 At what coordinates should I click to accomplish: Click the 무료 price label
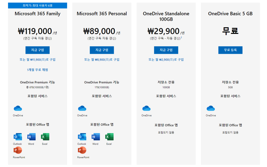pyautogui.click(x=230, y=31)
